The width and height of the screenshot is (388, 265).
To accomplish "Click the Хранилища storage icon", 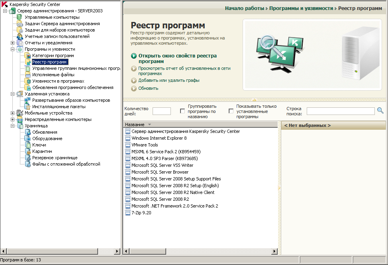I will point(20,126).
